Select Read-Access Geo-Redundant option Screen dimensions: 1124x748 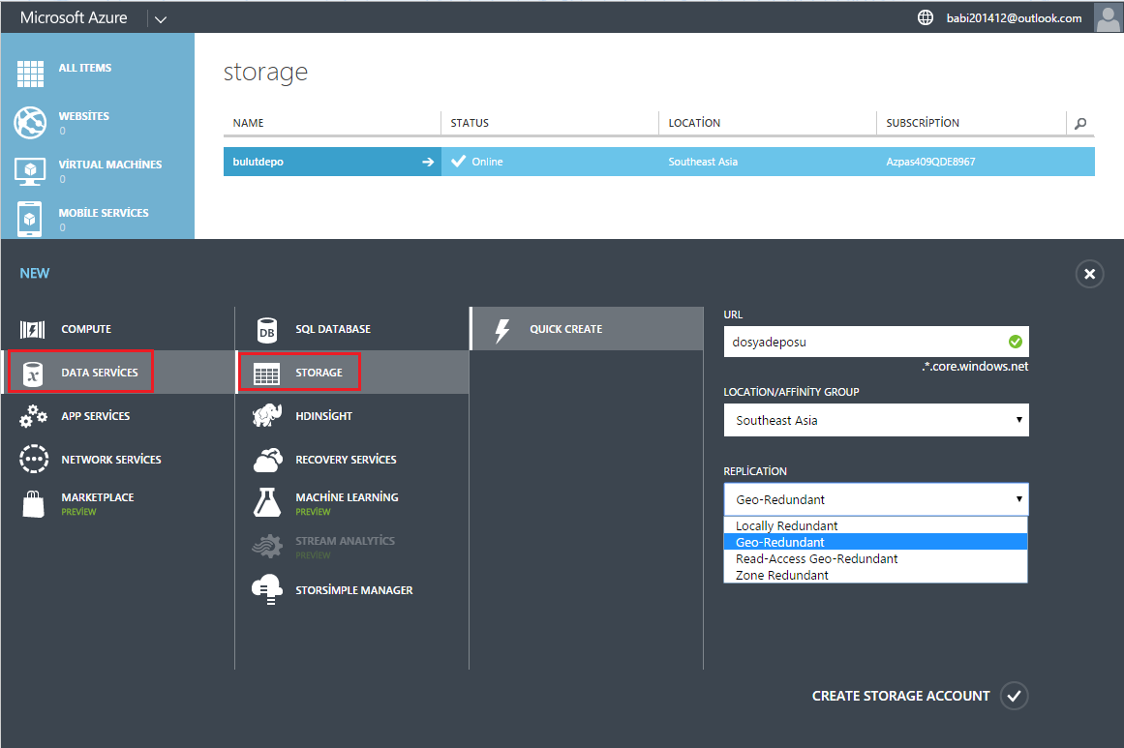click(x=875, y=559)
